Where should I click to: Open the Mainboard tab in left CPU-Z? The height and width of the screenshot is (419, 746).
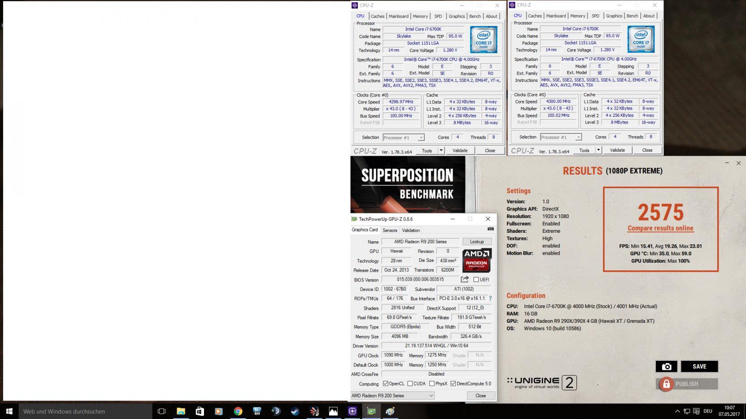(399, 16)
